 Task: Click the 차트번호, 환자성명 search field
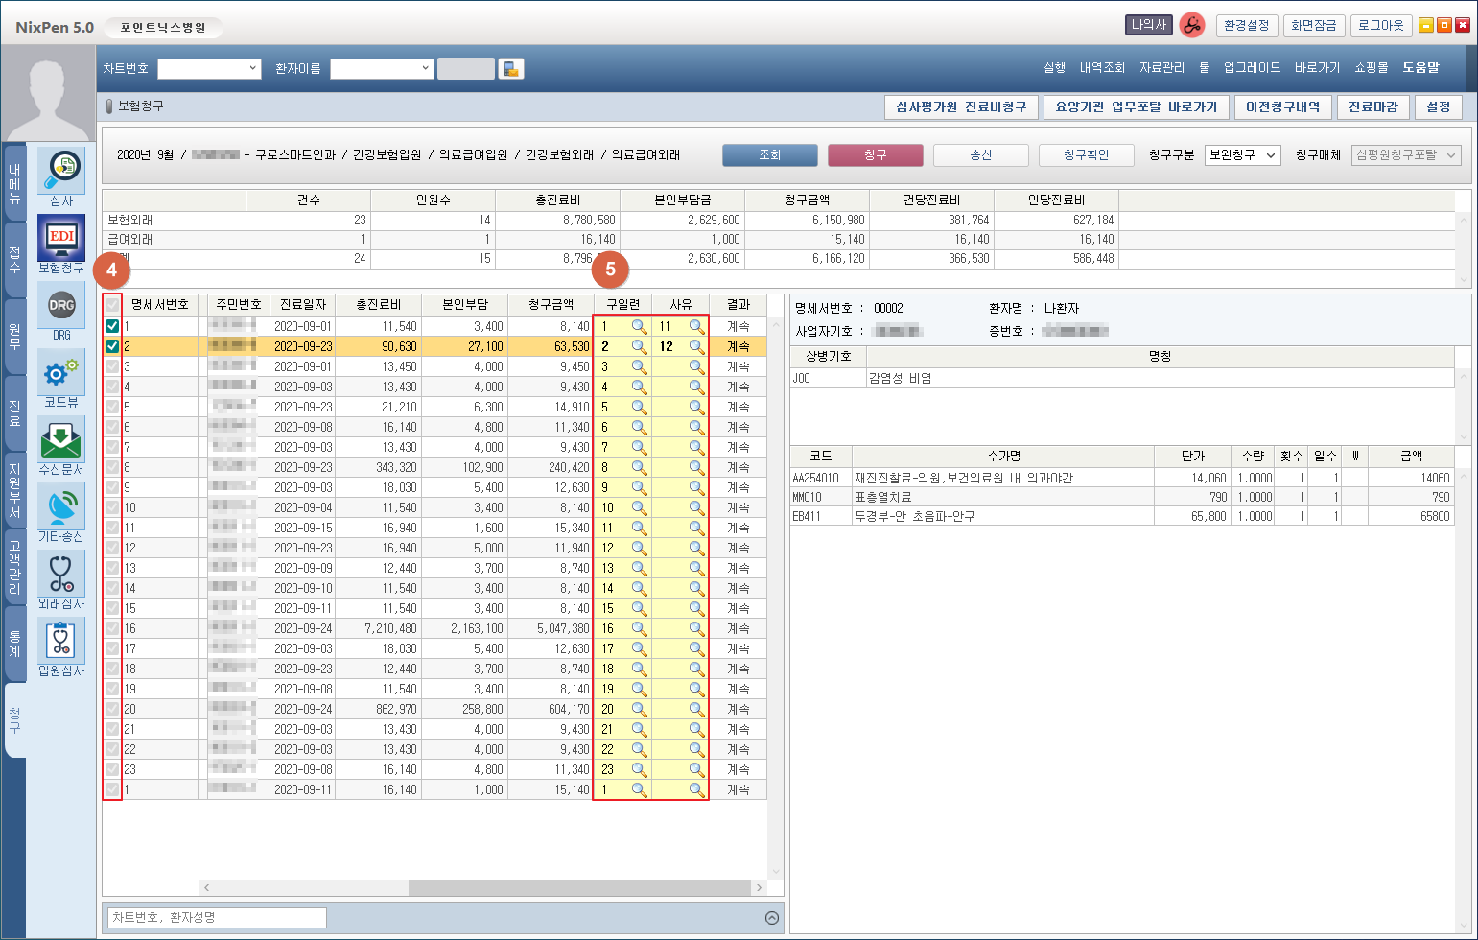click(217, 918)
